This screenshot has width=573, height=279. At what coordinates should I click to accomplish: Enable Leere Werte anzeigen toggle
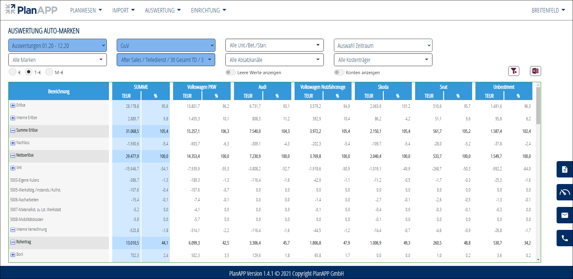coord(230,72)
